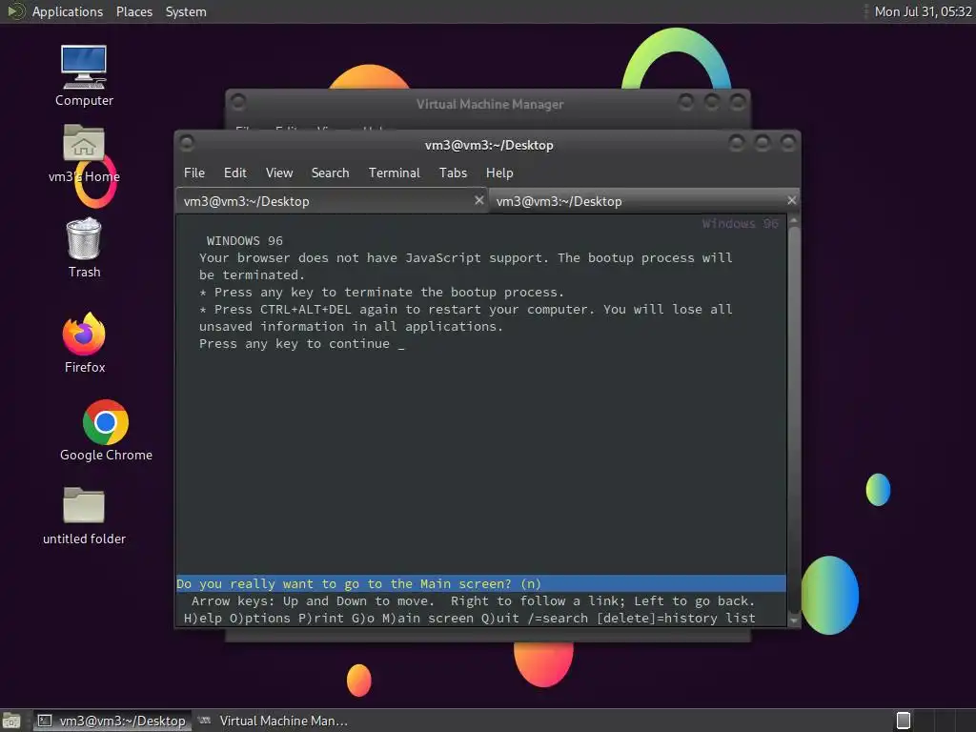Open the terminal Search menu
Viewport: 976px width, 732px height.
[x=330, y=173]
